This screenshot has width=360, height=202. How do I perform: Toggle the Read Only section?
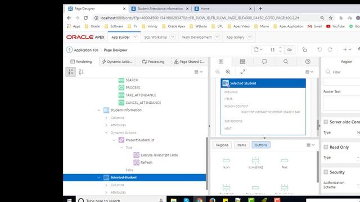pyautogui.click(x=326, y=147)
